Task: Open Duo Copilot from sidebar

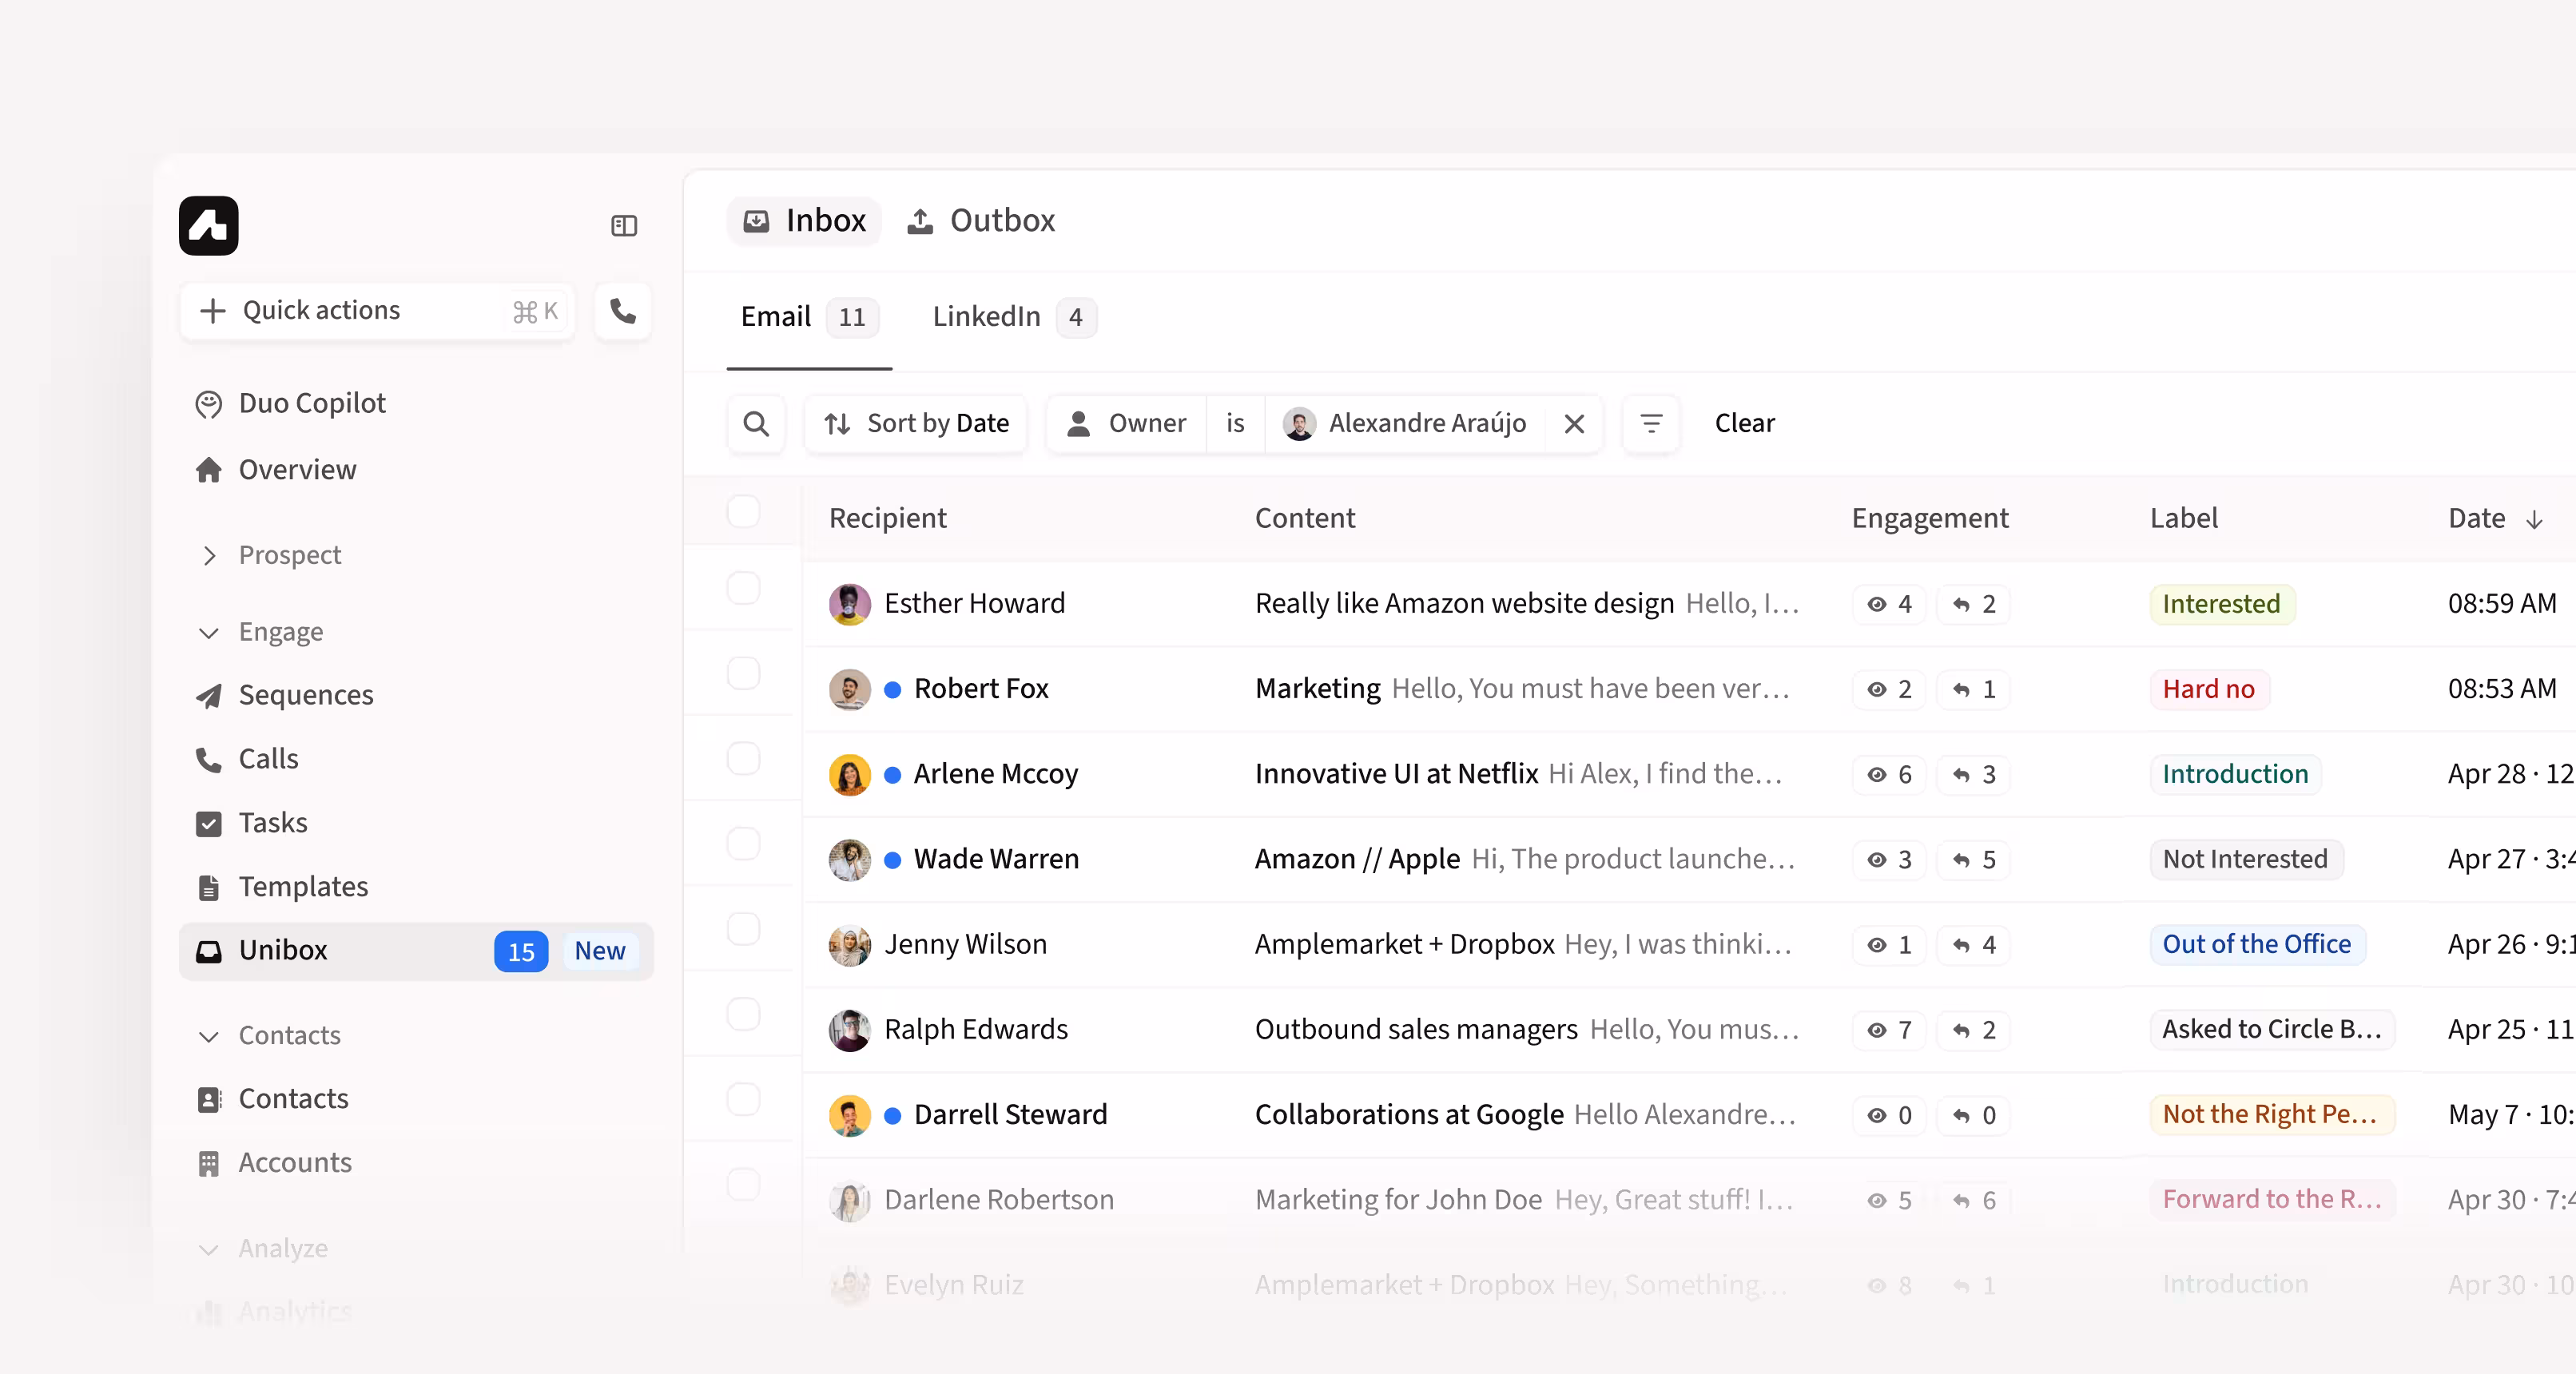Action: (311, 403)
